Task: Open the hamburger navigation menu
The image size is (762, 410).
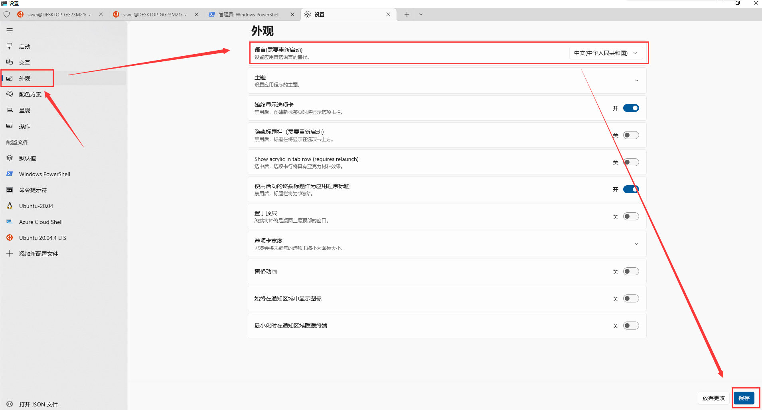Action: (10, 30)
